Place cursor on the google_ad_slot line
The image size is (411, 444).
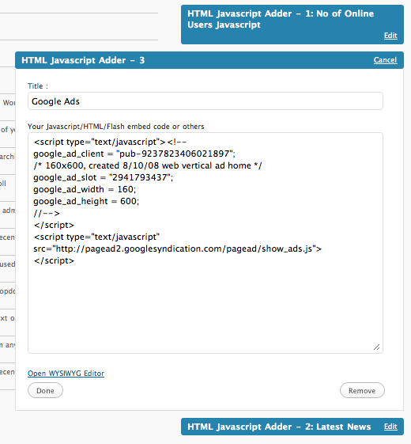coord(104,177)
